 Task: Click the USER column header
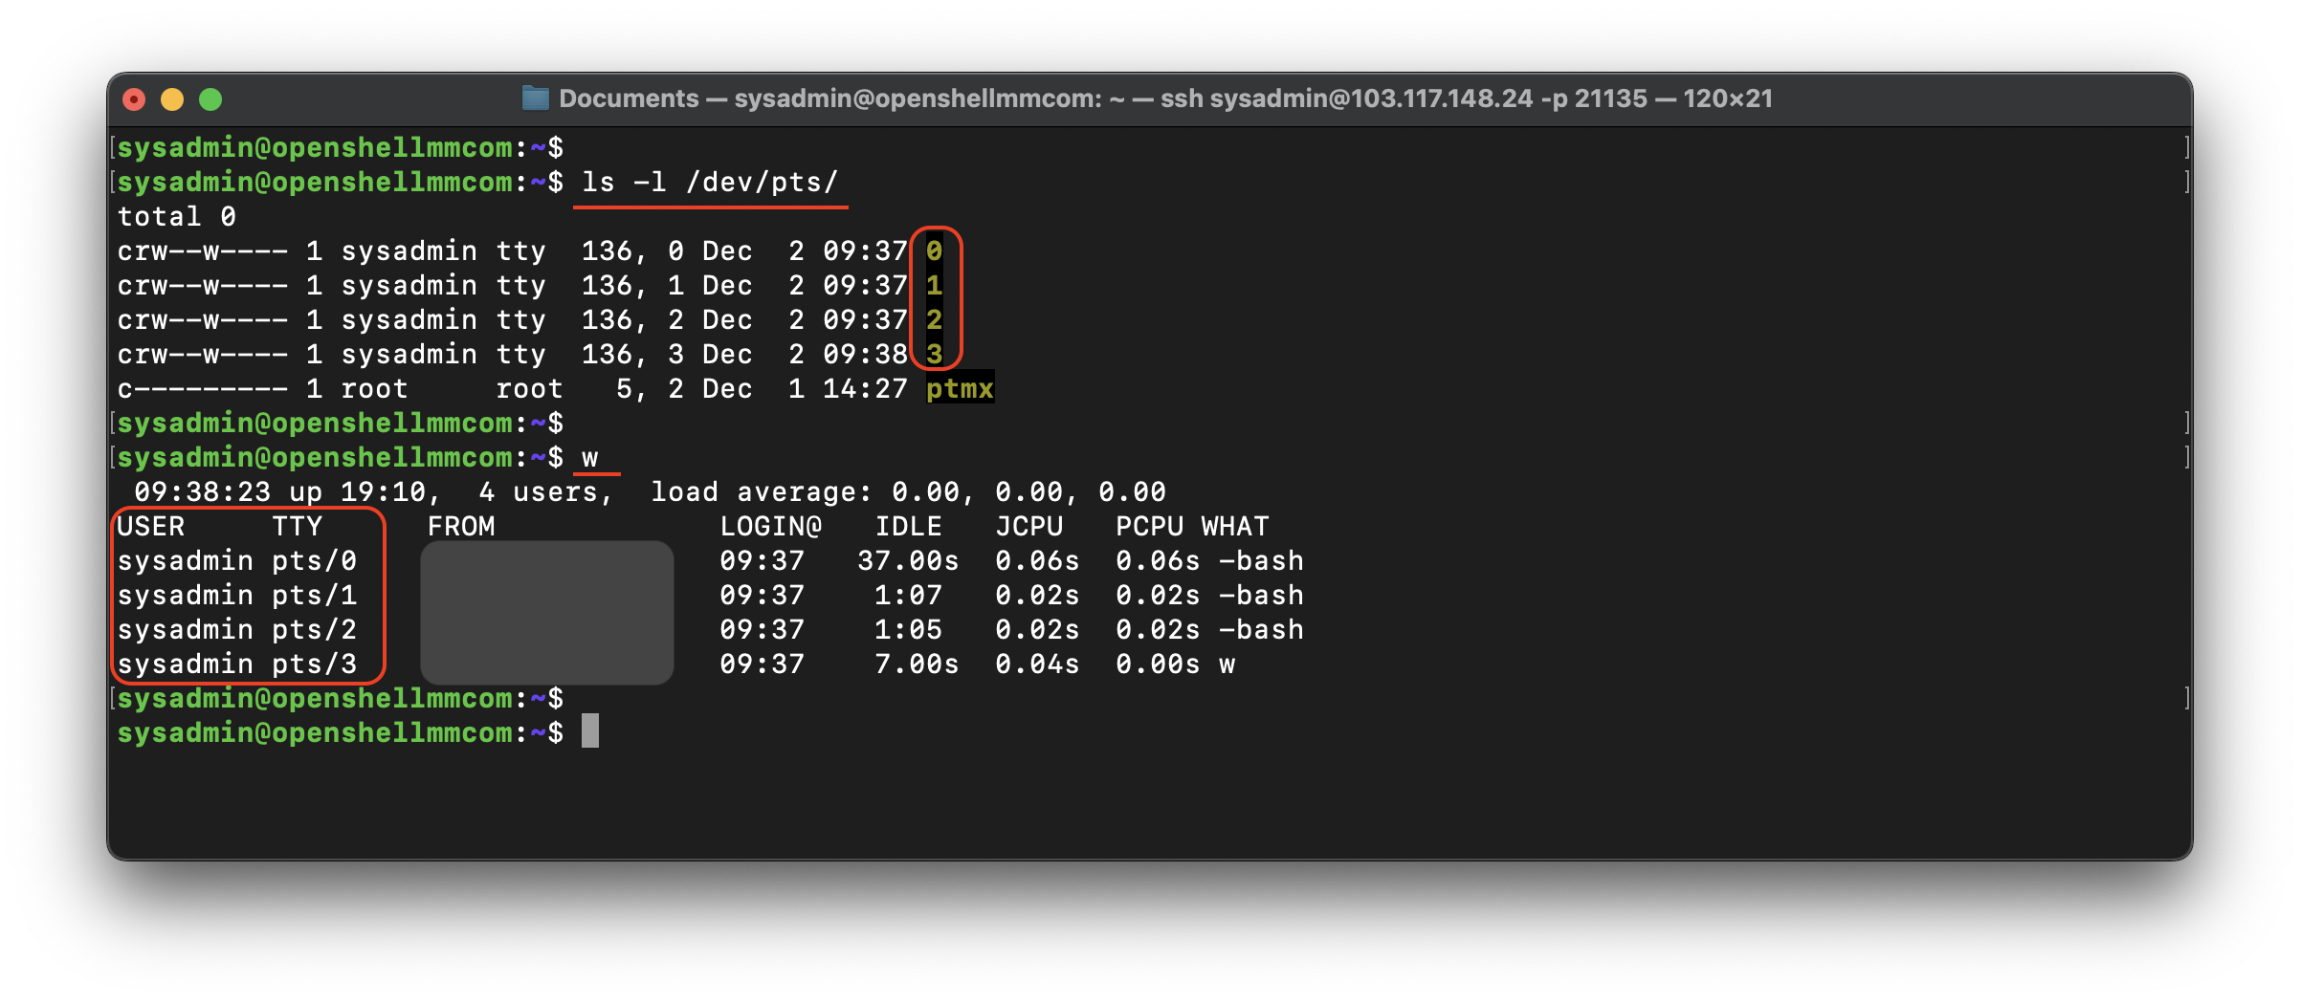(x=150, y=526)
